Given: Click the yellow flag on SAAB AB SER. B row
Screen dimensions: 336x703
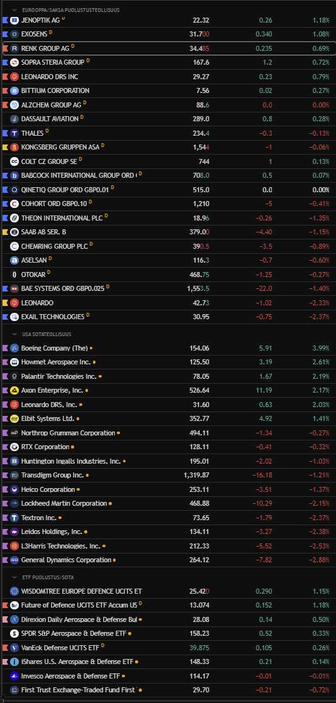Looking at the screenshot, I should (5, 232).
